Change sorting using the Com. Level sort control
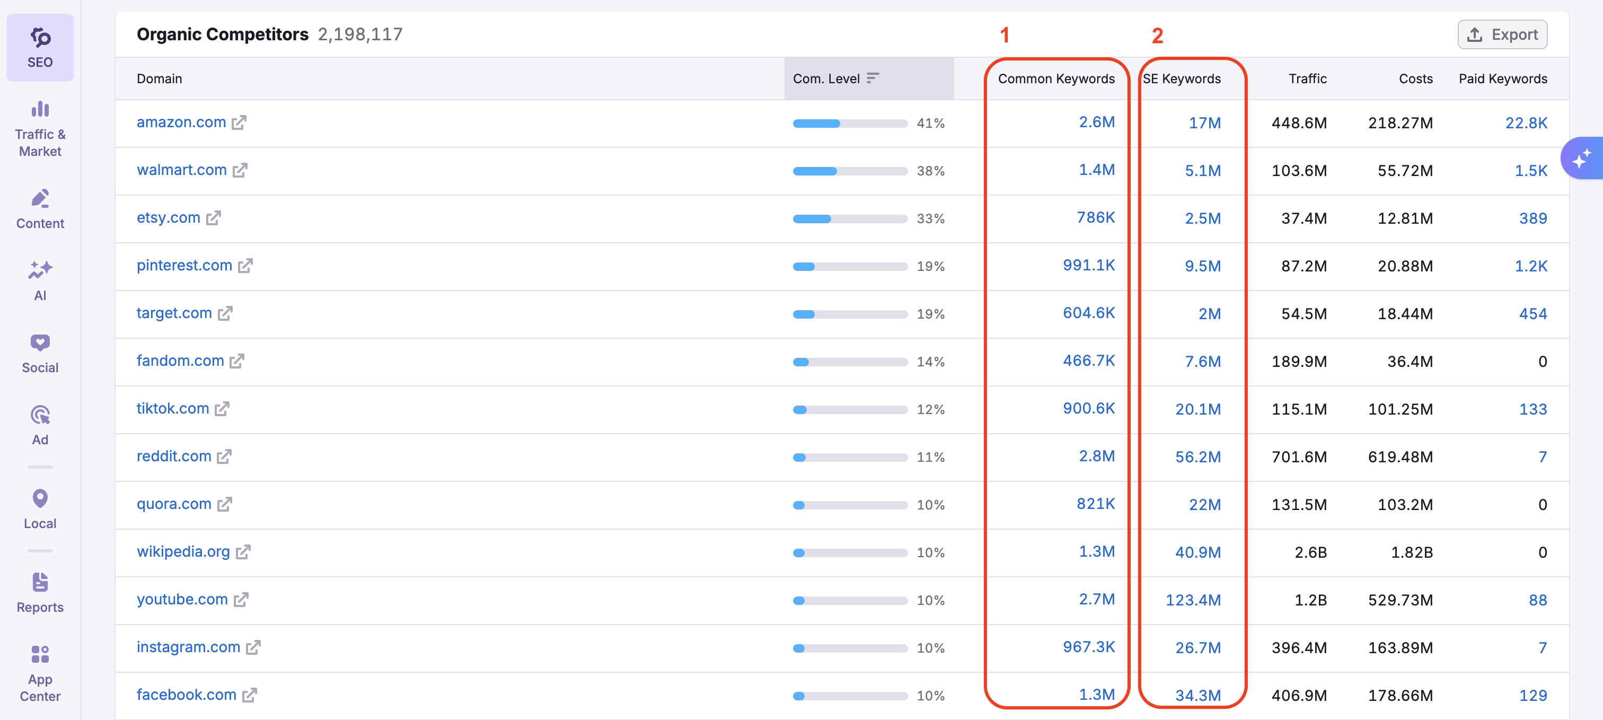Screen dimensions: 1603x720 [873, 78]
